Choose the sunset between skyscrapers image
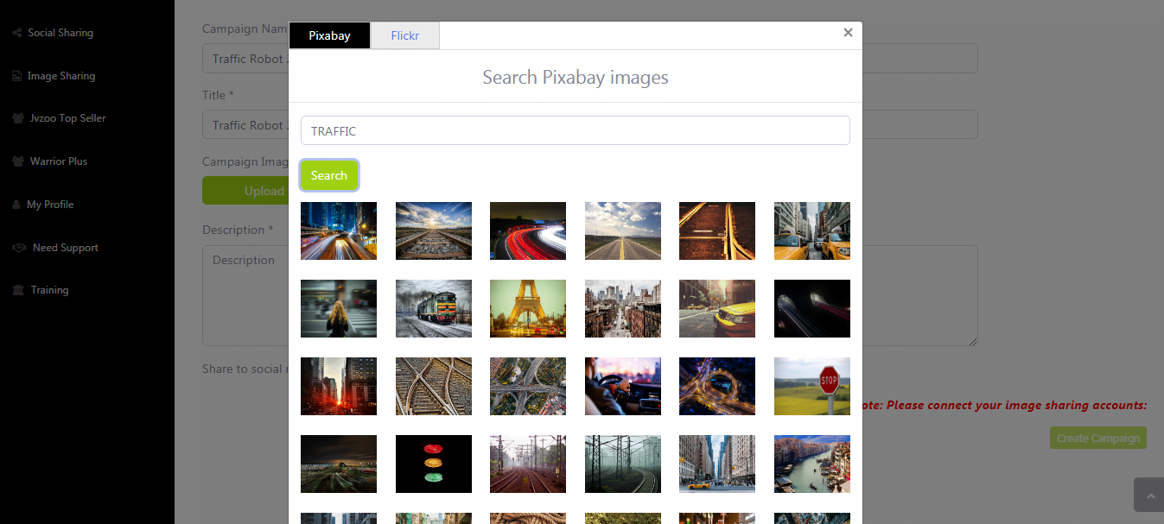This screenshot has width=1164, height=524. 339,386
